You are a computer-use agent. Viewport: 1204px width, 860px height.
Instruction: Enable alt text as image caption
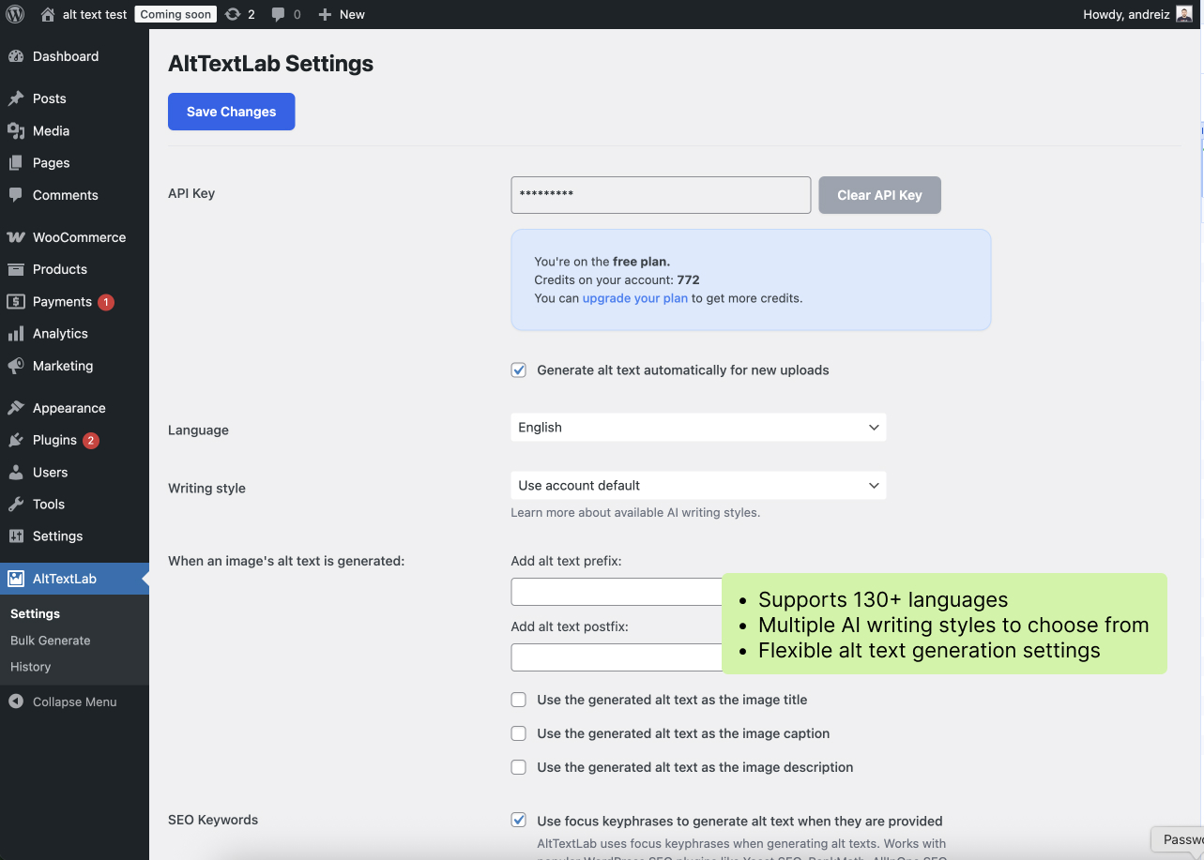(x=519, y=733)
